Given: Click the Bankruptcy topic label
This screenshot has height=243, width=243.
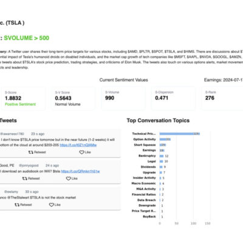Looking at the screenshot, I should [147, 156].
